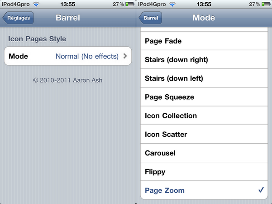Tap the chevron arrow beside Normal (No effects)
This screenshot has width=272, height=204.
125,57
